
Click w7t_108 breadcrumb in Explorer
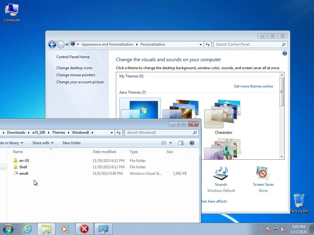pos(38,132)
